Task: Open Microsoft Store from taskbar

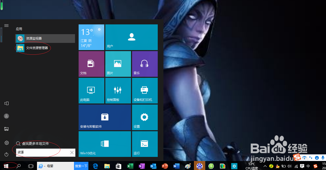Action: tap(118, 166)
